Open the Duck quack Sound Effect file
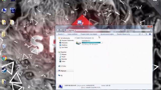 click(155, 2)
